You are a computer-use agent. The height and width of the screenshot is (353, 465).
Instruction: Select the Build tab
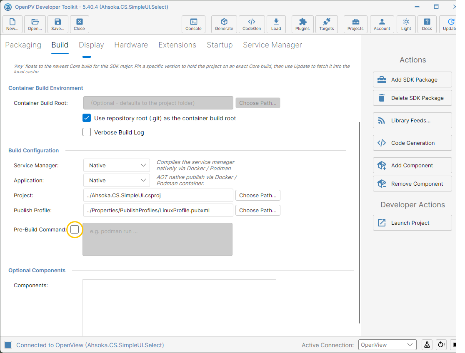[60, 45]
